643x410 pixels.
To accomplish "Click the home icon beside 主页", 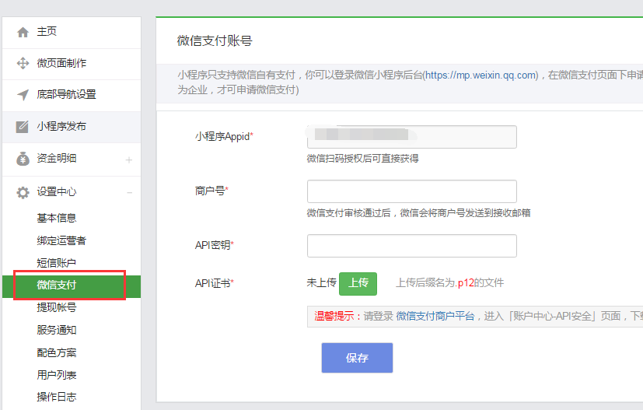I will point(23,32).
